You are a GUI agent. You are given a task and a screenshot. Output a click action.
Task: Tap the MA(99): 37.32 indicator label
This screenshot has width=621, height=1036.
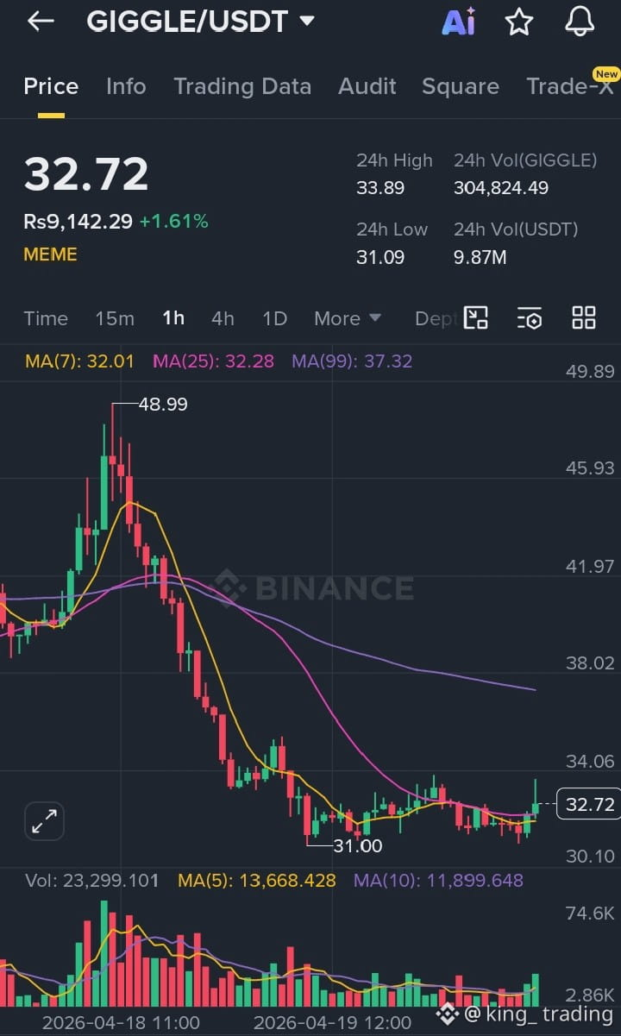click(352, 361)
